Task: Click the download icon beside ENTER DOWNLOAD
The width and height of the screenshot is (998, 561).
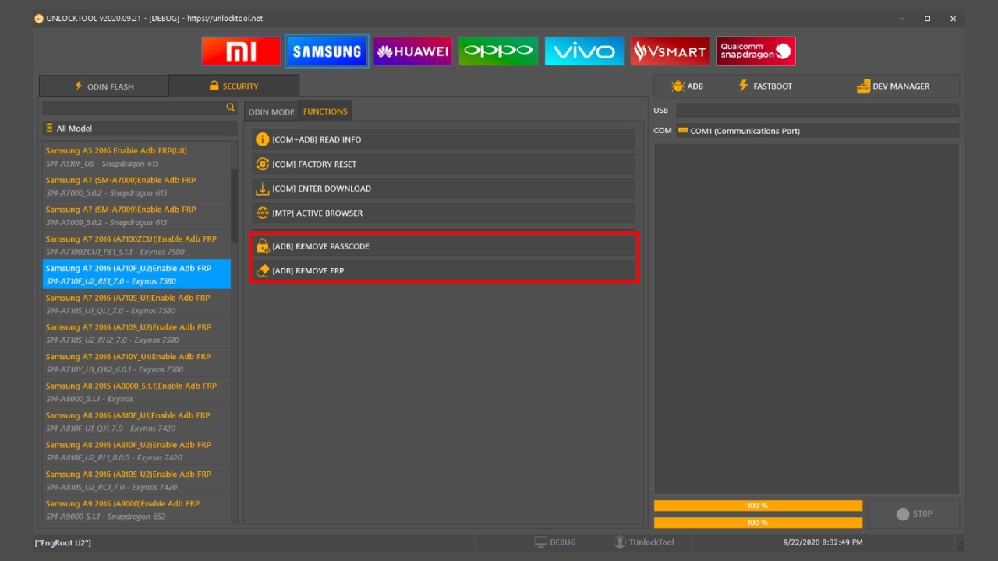Action: (263, 189)
